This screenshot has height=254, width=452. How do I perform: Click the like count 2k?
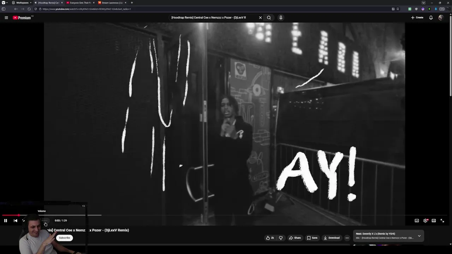coord(272,238)
